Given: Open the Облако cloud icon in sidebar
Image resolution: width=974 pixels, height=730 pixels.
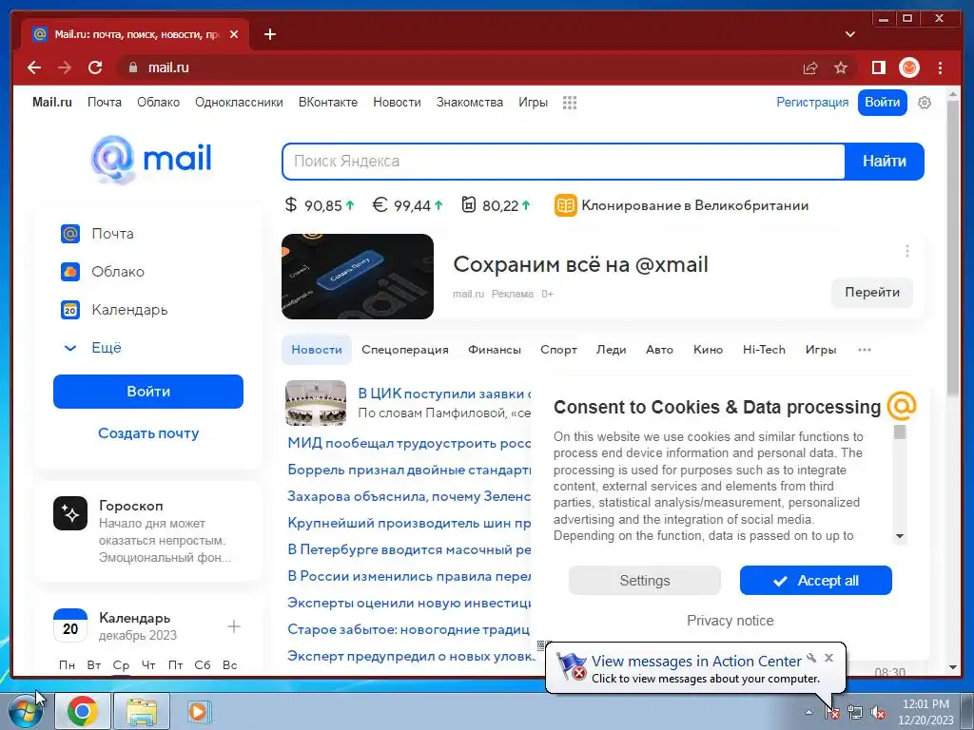Looking at the screenshot, I should tap(70, 271).
